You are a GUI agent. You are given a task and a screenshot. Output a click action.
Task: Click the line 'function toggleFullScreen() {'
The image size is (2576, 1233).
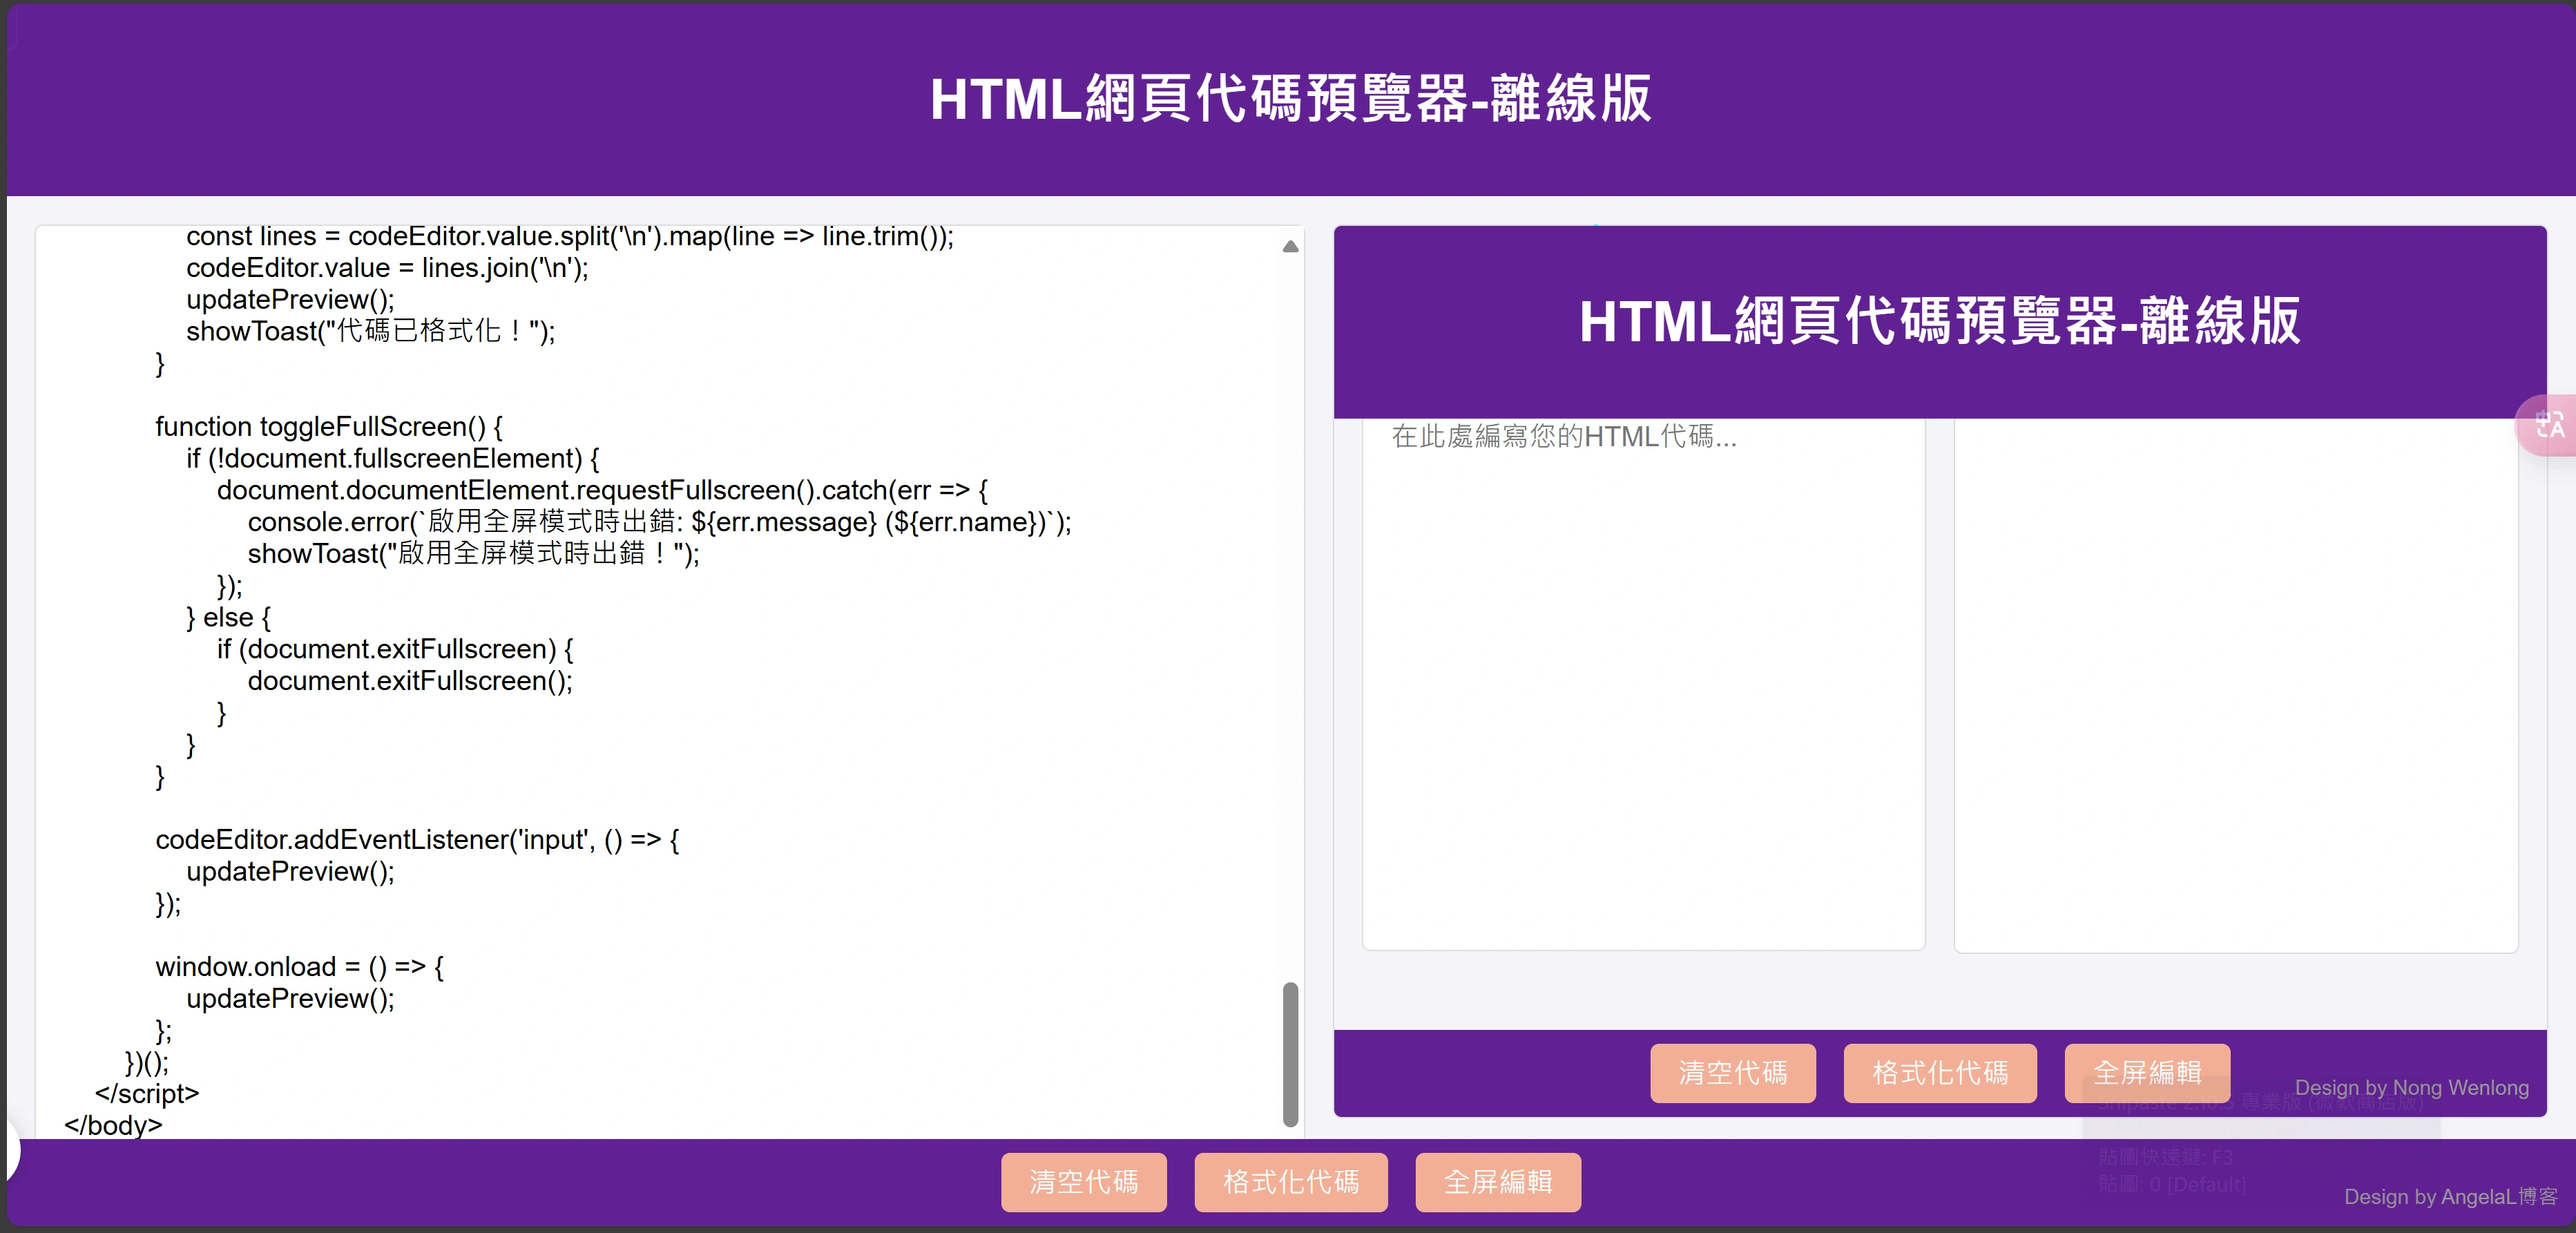tap(329, 426)
